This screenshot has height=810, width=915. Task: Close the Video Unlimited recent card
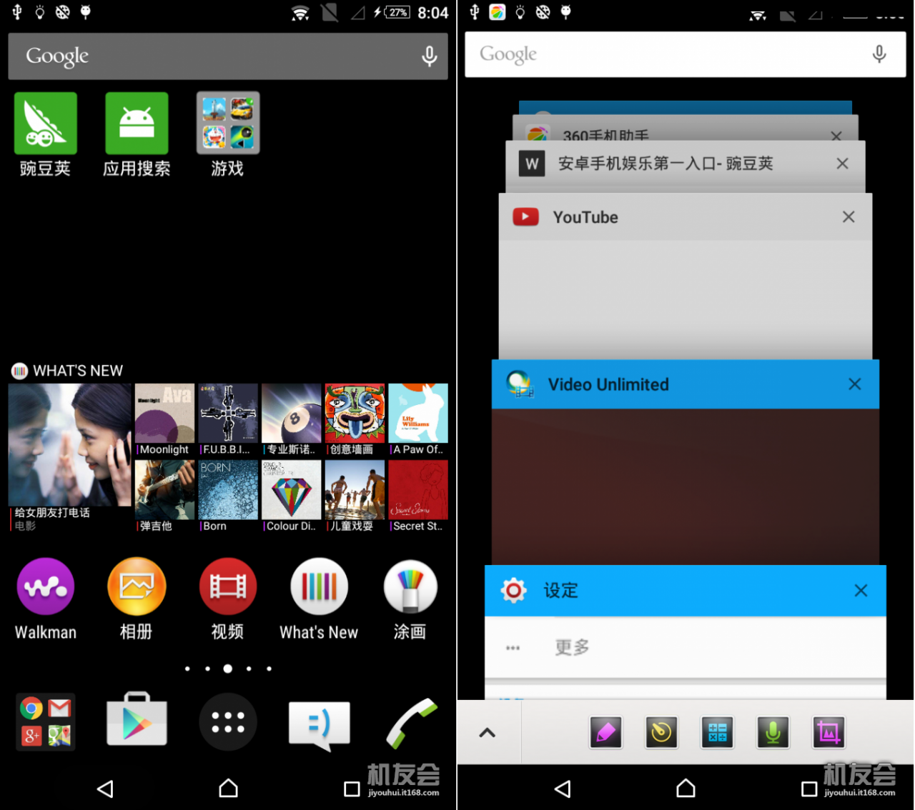854,384
